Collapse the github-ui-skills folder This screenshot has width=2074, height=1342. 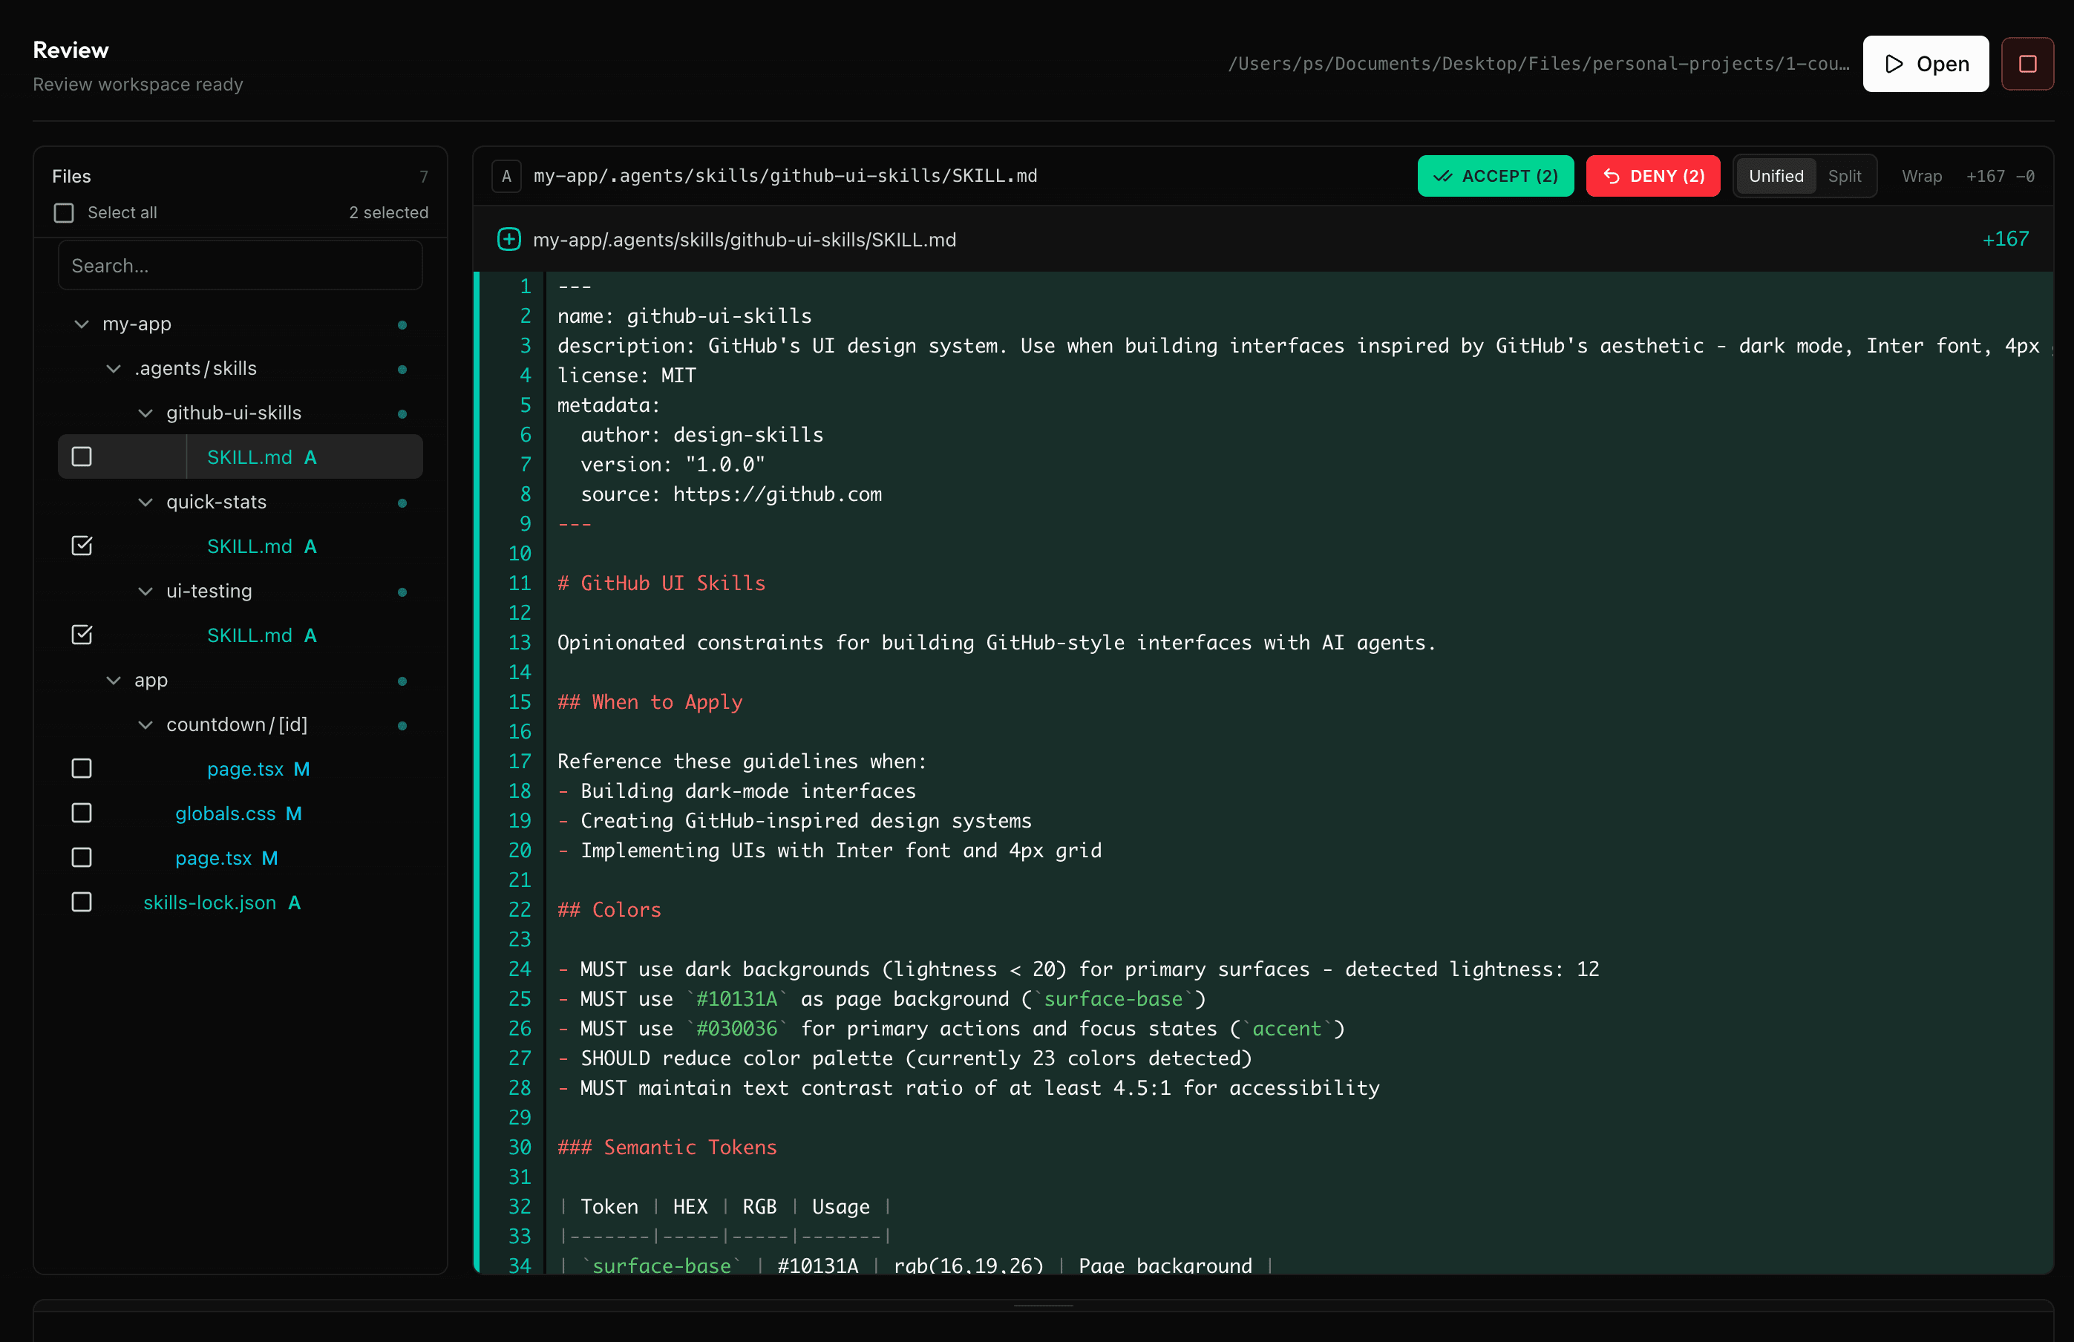[x=145, y=413]
